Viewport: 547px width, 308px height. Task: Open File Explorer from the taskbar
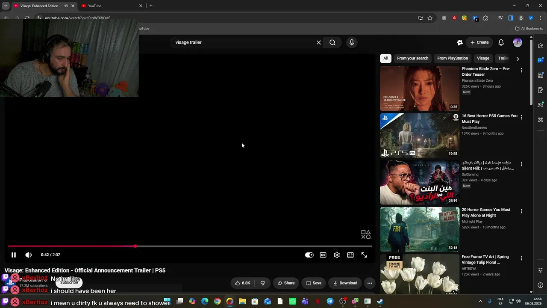click(x=242, y=302)
